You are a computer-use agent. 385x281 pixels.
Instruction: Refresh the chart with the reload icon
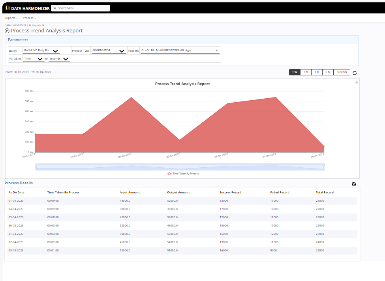[355, 73]
